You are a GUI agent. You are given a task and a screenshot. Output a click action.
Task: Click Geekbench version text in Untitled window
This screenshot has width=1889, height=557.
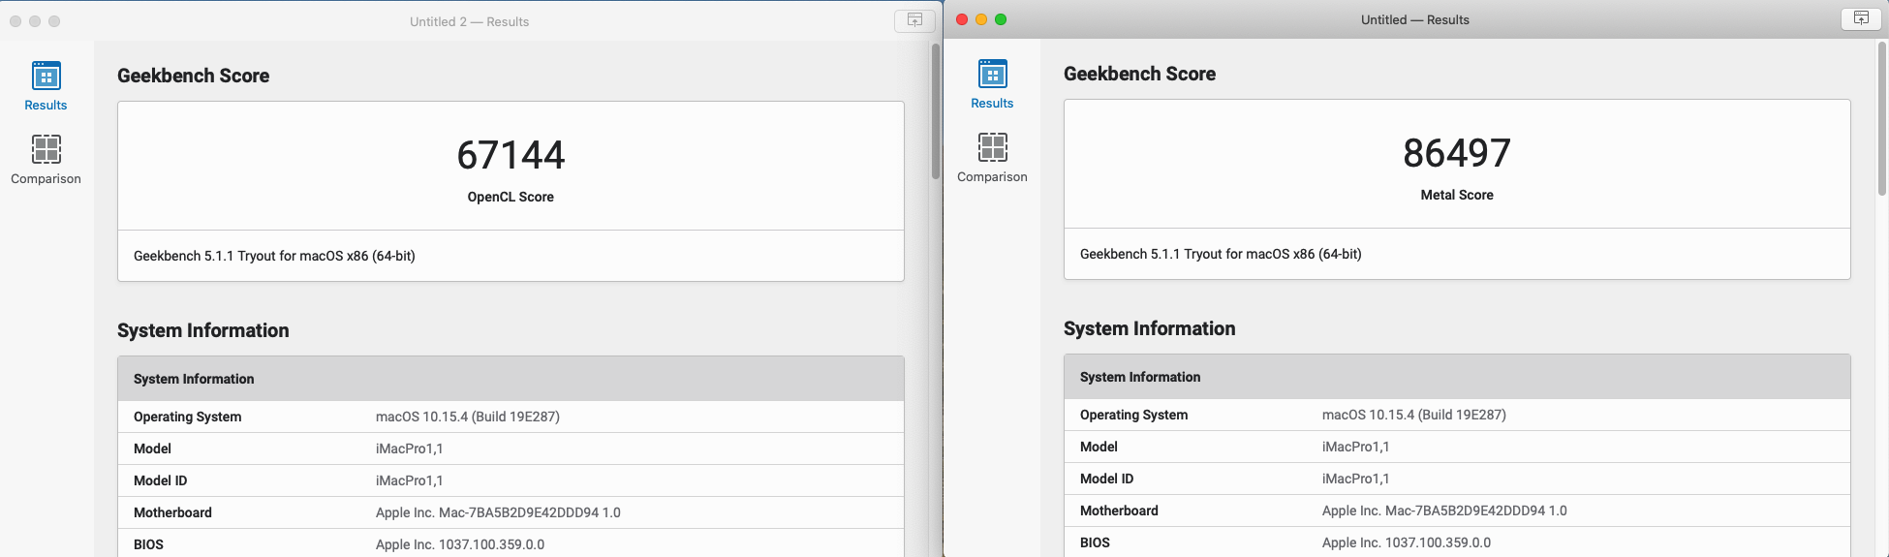[1221, 254]
